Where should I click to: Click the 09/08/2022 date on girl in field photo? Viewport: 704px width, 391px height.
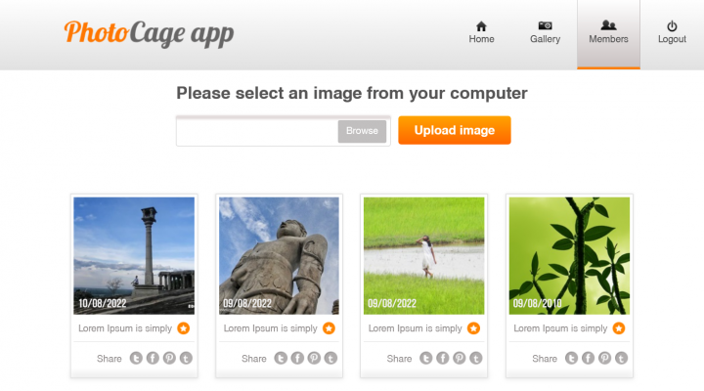coord(392,303)
